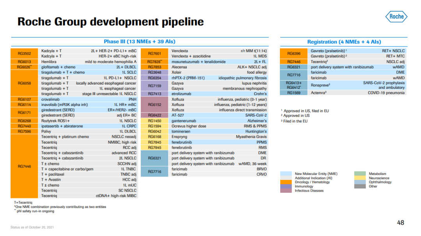Click footnote 'Filed in the EU'

(x=295, y=121)
